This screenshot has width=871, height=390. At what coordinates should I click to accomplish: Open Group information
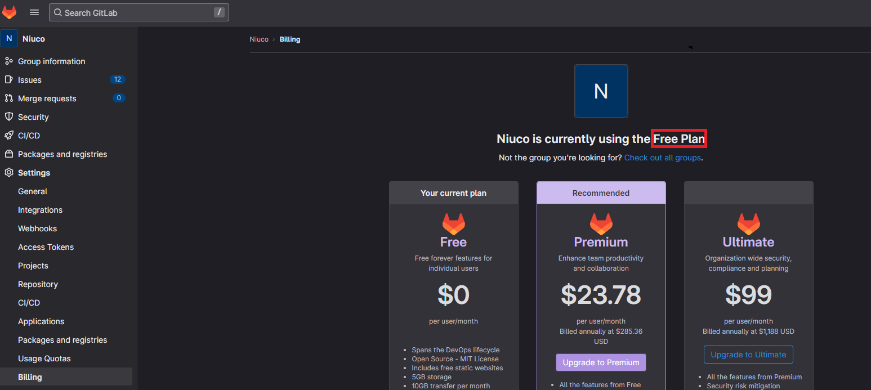[52, 61]
